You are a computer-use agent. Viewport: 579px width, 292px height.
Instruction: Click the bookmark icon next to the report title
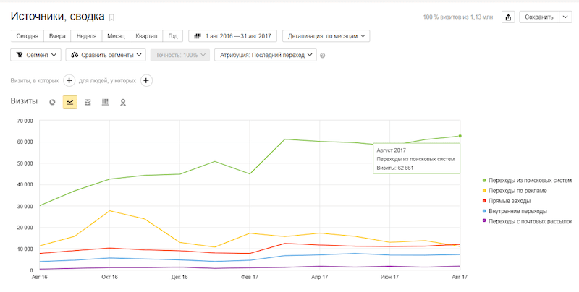[111, 17]
